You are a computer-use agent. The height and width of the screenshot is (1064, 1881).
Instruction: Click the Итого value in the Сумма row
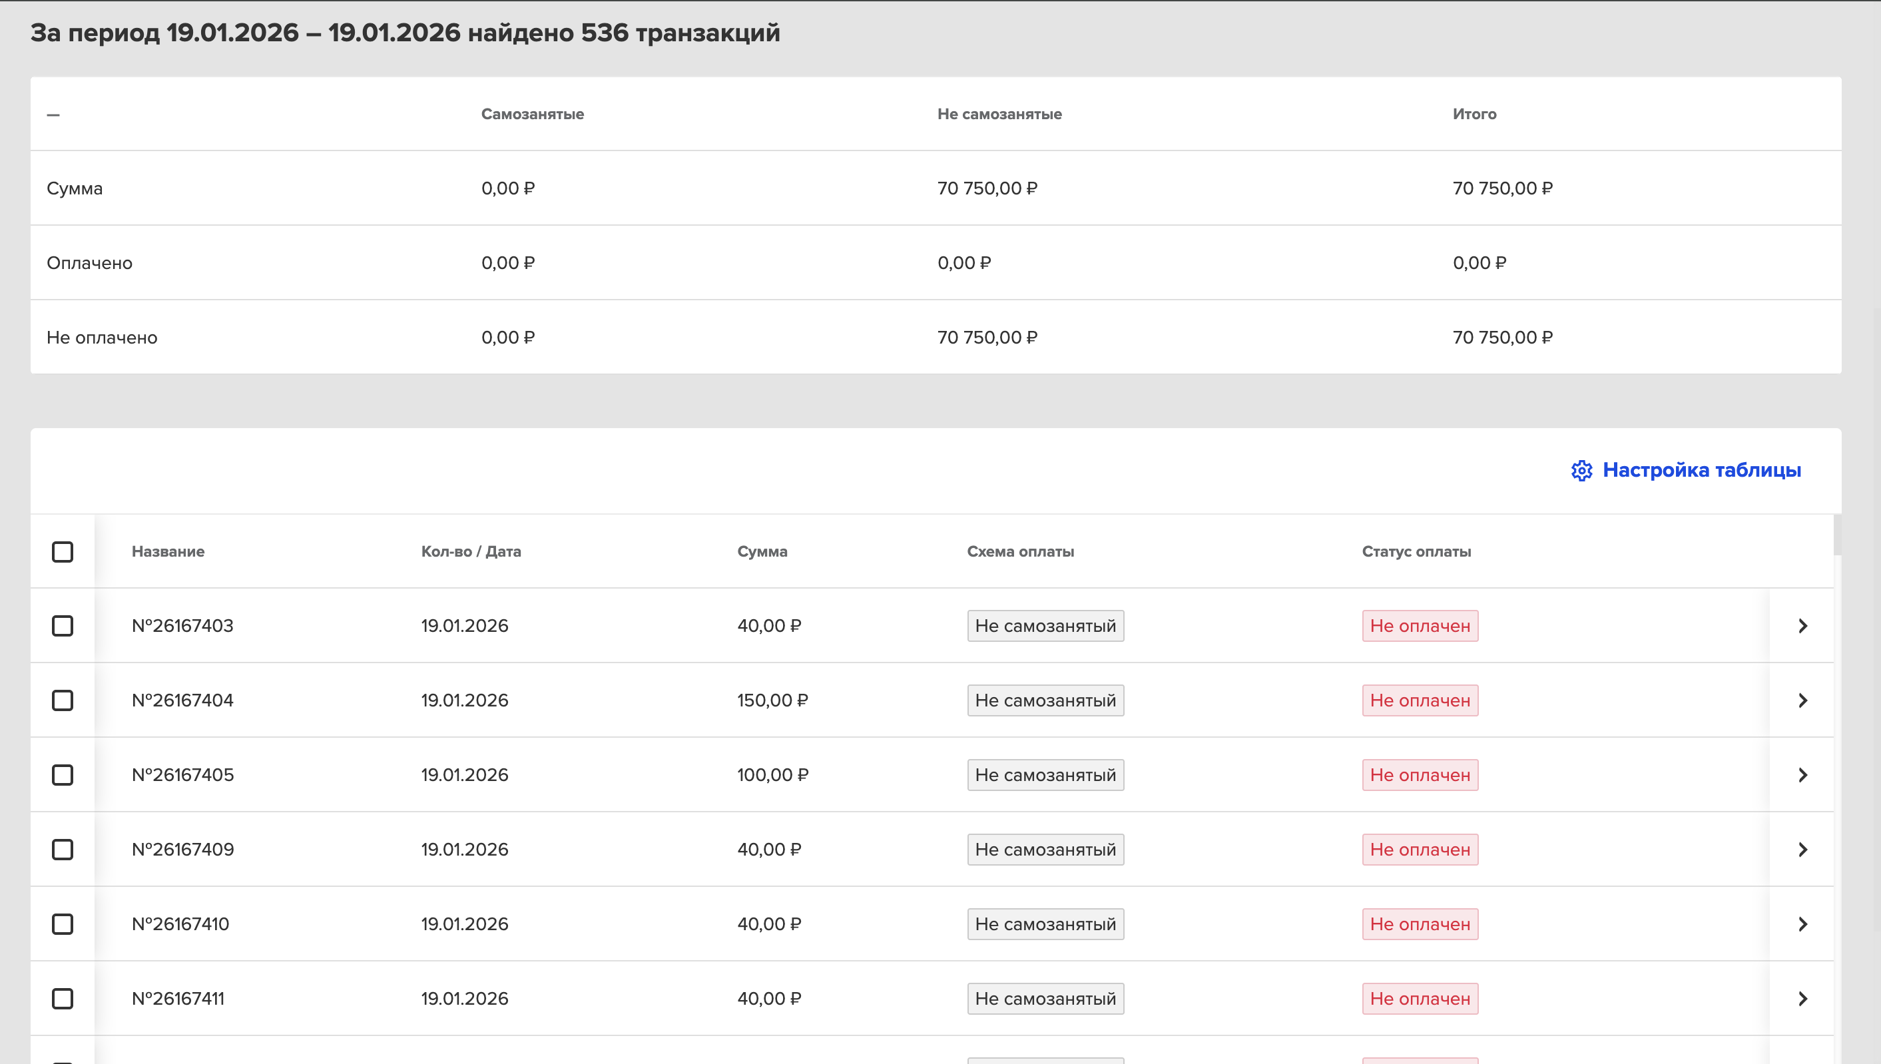tap(1502, 188)
